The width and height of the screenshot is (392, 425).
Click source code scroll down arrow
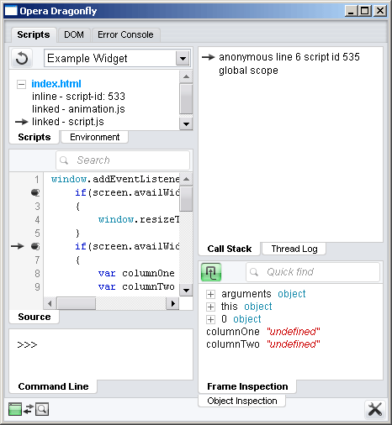pyautogui.click(x=186, y=290)
